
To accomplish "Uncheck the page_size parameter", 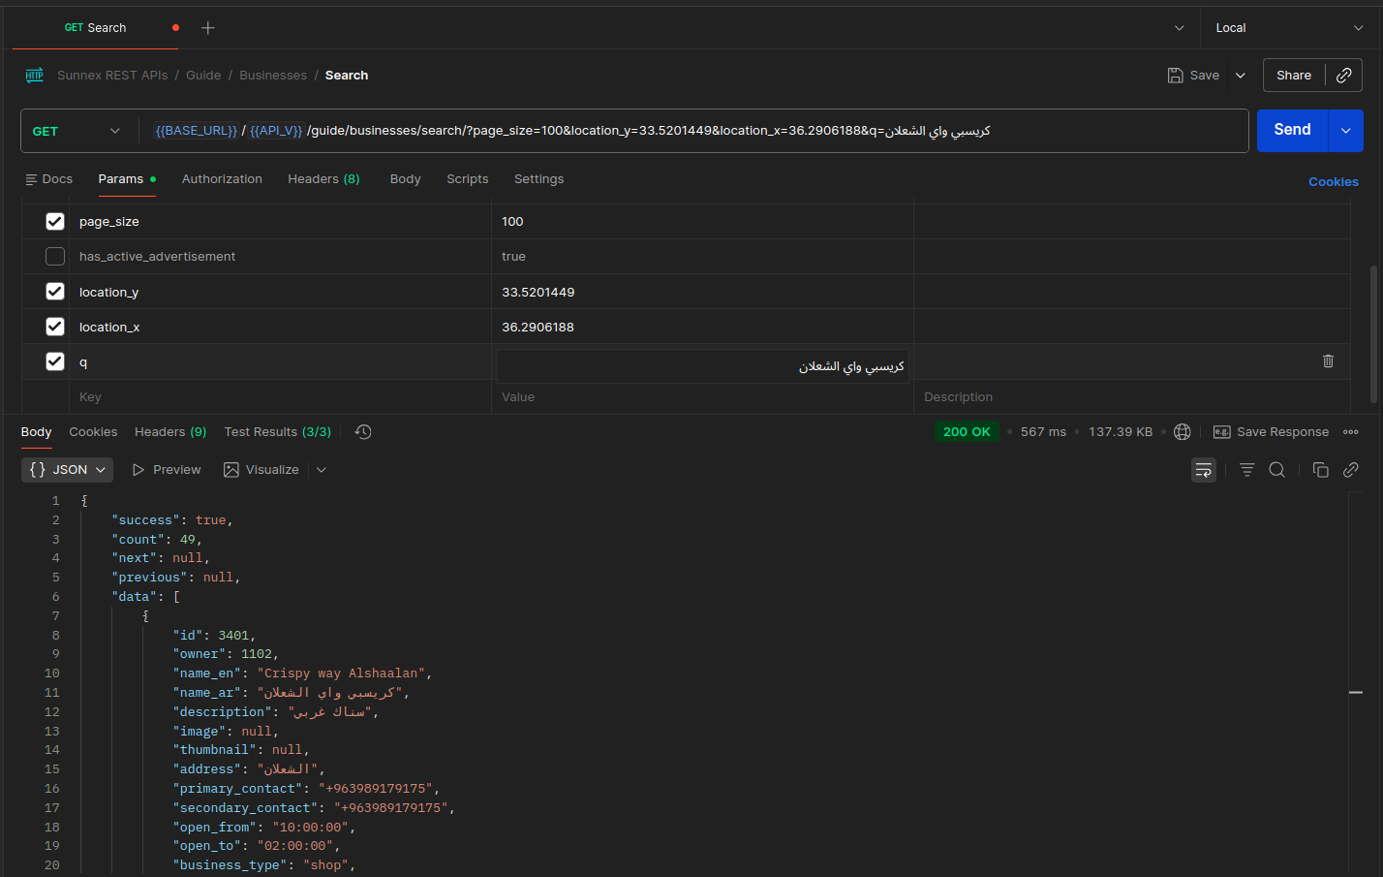I will coord(55,222).
